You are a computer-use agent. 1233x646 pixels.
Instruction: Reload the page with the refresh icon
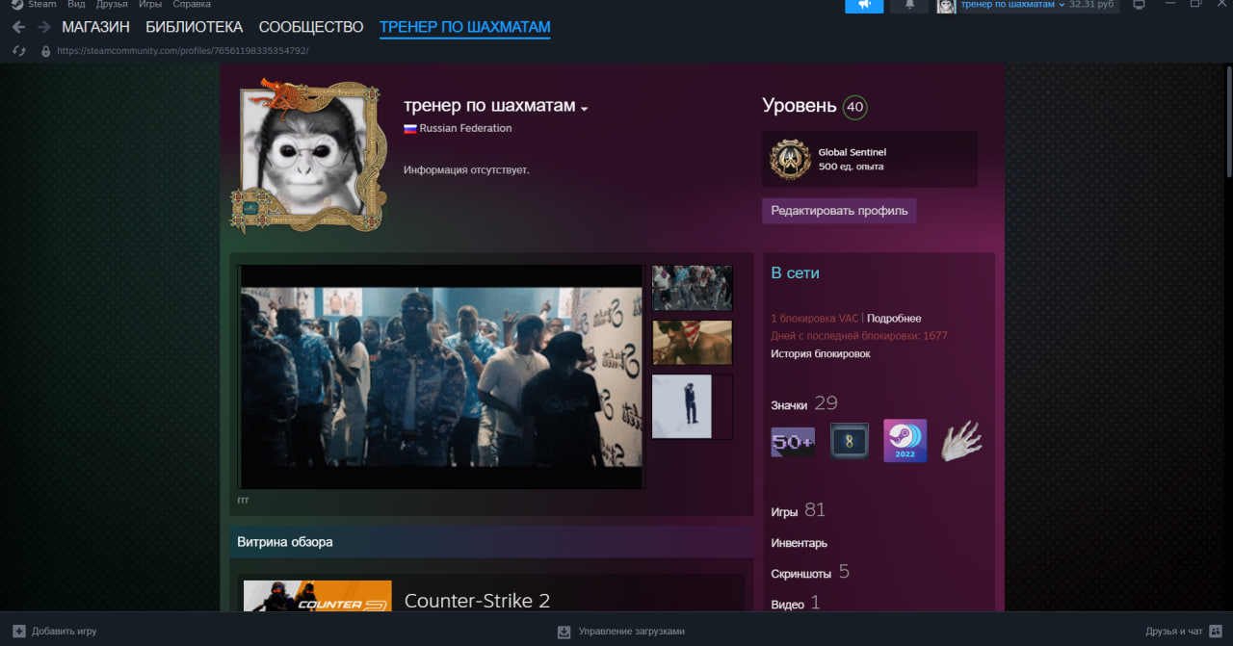18,50
